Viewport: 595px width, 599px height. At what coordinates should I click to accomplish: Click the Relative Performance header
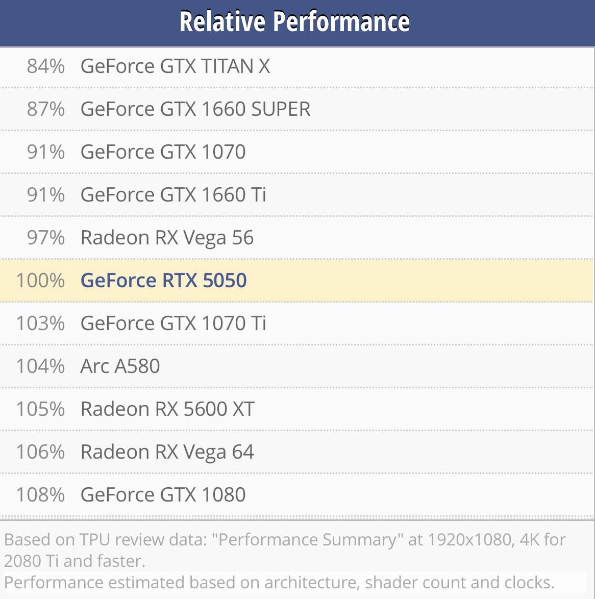click(x=295, y=22)
